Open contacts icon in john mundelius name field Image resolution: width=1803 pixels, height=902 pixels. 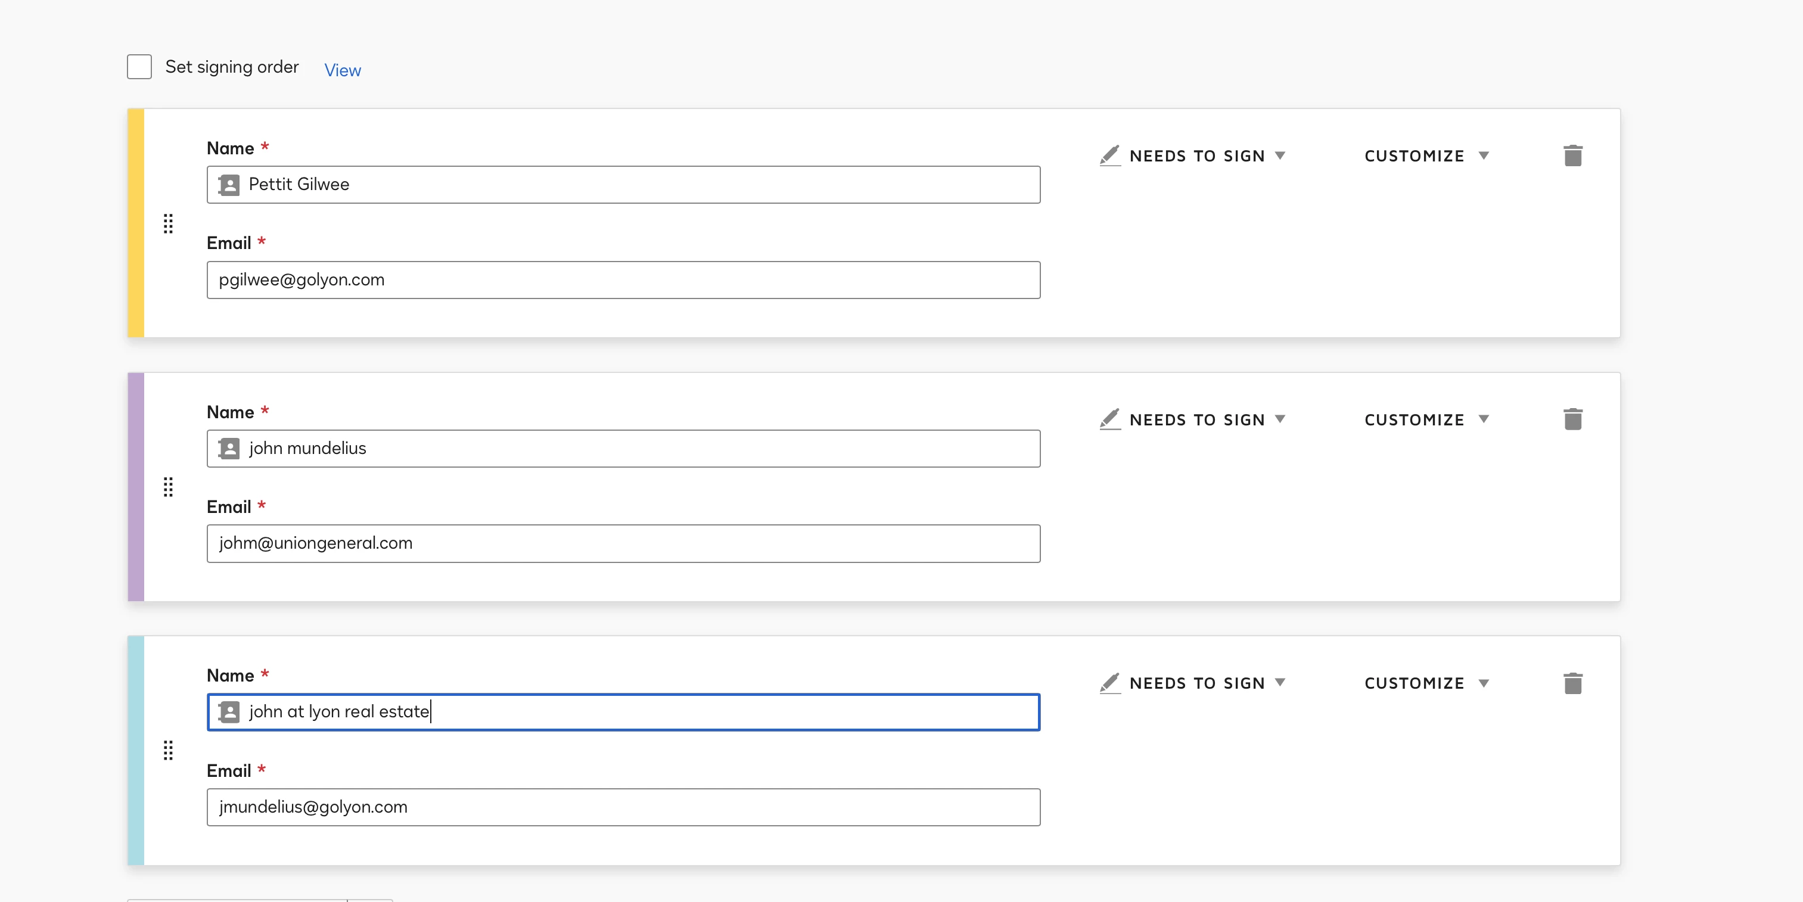[x=229, y=449]
